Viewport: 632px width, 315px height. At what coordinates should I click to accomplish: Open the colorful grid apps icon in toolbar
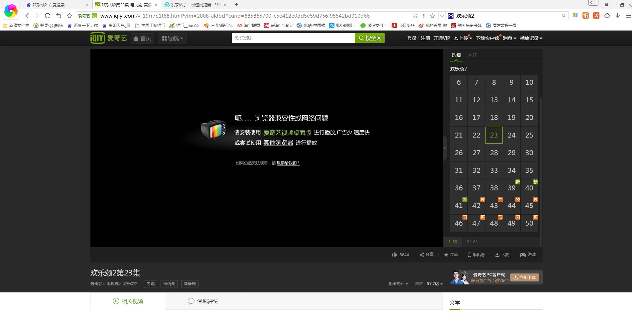(x=575, y=15)
